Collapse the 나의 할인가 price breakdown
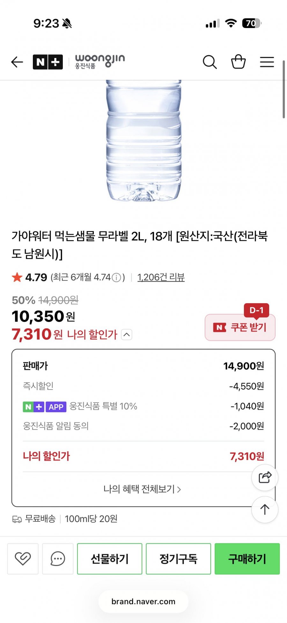This screenshot has width=287, height=623. click(x=127, y=335)
